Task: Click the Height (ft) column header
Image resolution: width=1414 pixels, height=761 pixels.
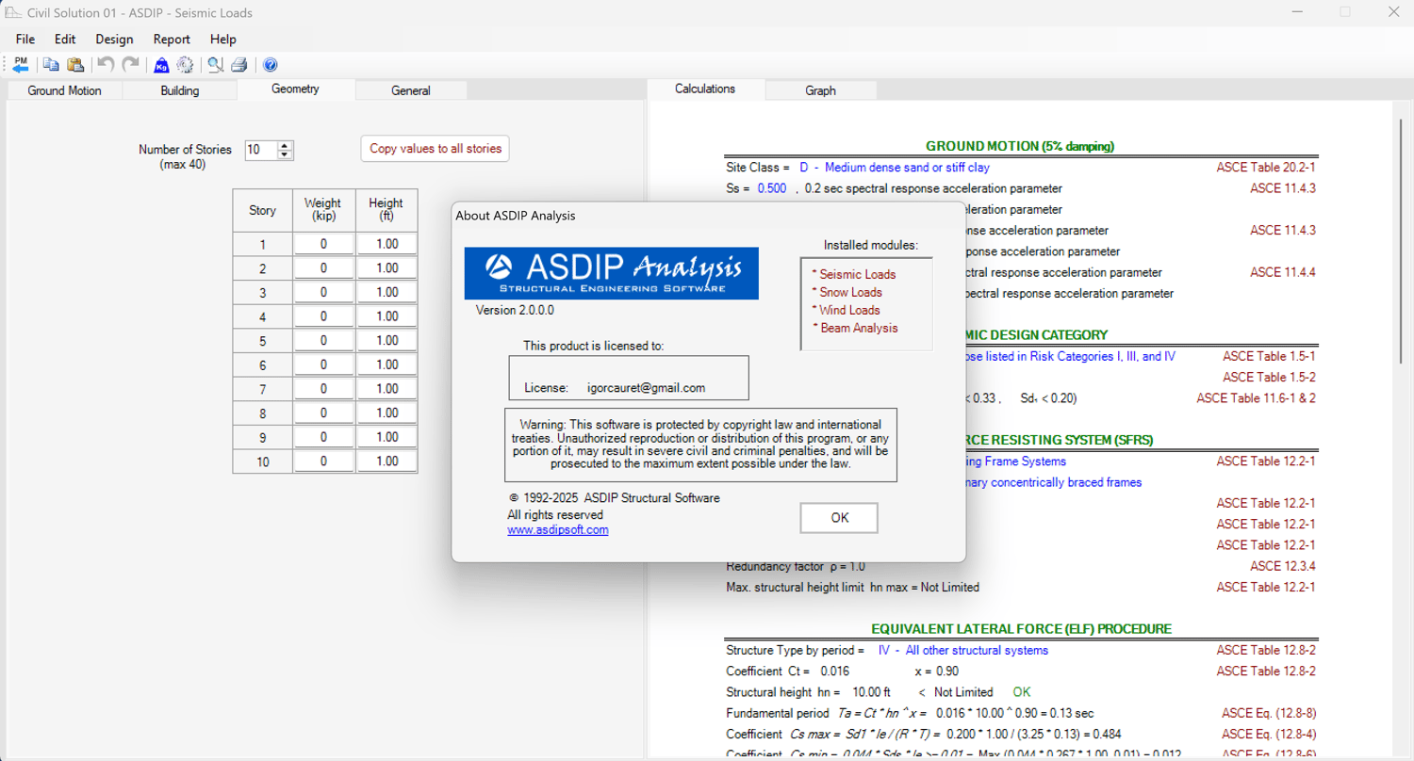Action: tap(386, 209)
